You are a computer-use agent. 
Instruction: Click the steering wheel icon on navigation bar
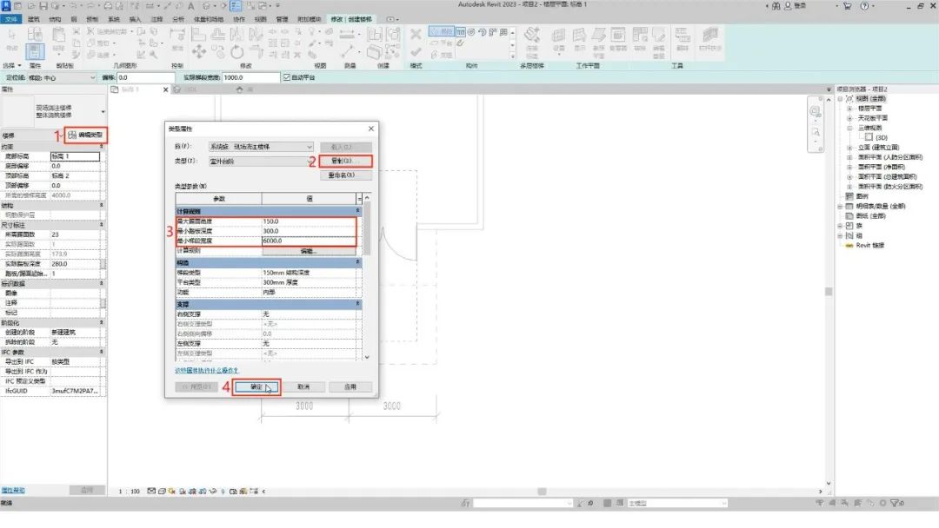[x=816, y=111]
